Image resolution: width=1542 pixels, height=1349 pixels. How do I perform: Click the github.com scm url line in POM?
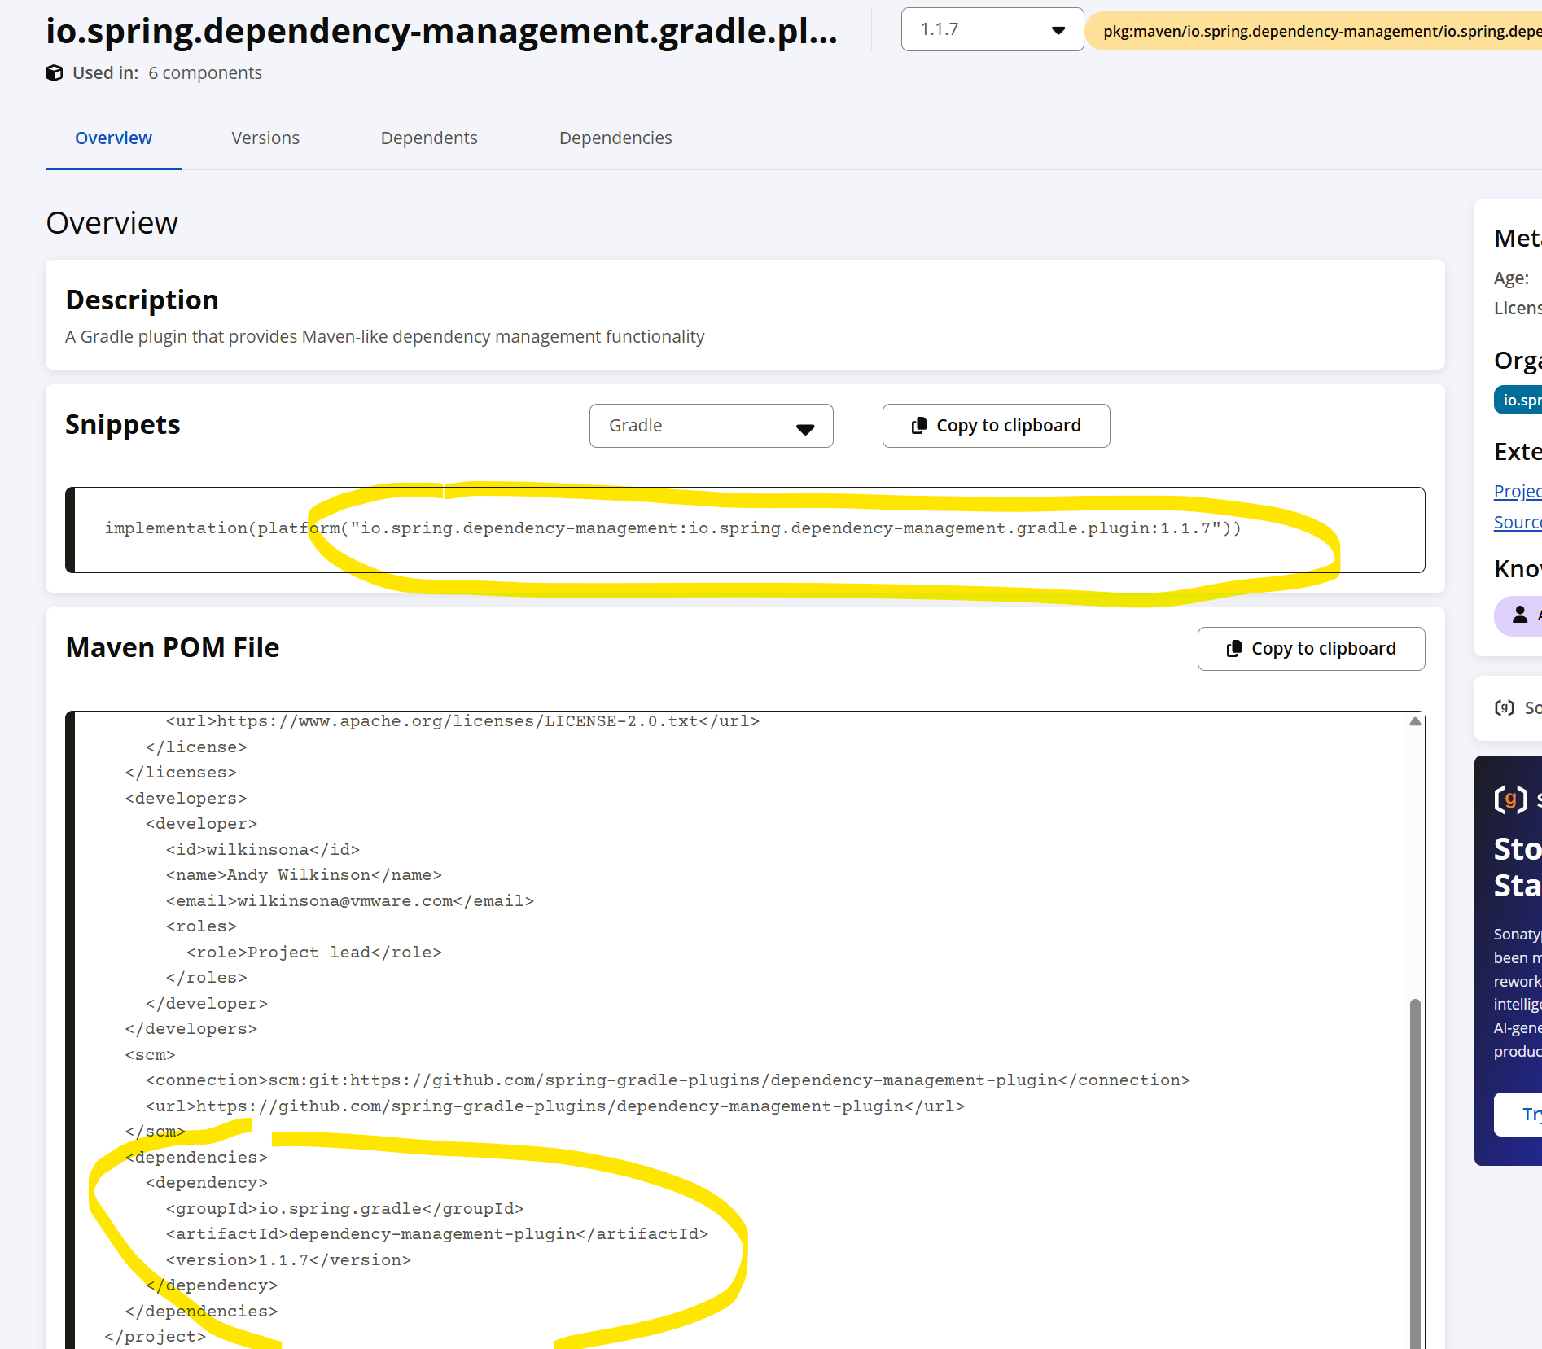tap(555, 1106)
